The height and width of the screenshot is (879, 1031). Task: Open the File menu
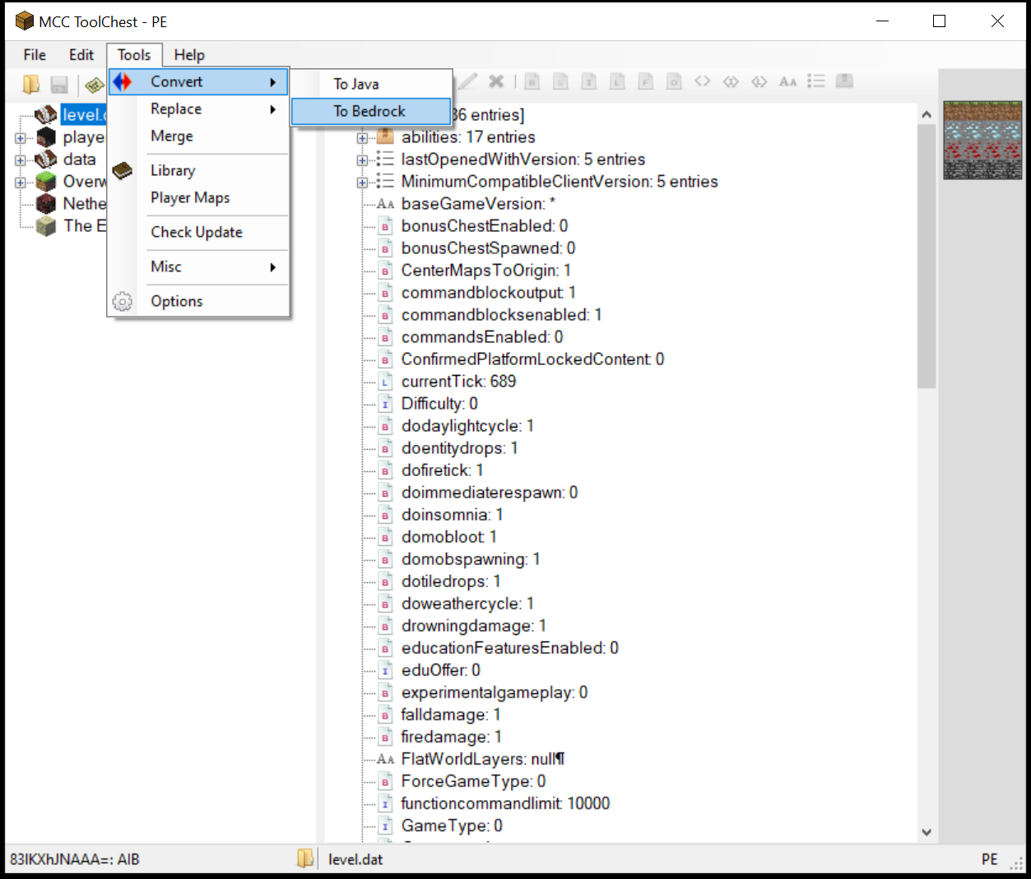35,55
